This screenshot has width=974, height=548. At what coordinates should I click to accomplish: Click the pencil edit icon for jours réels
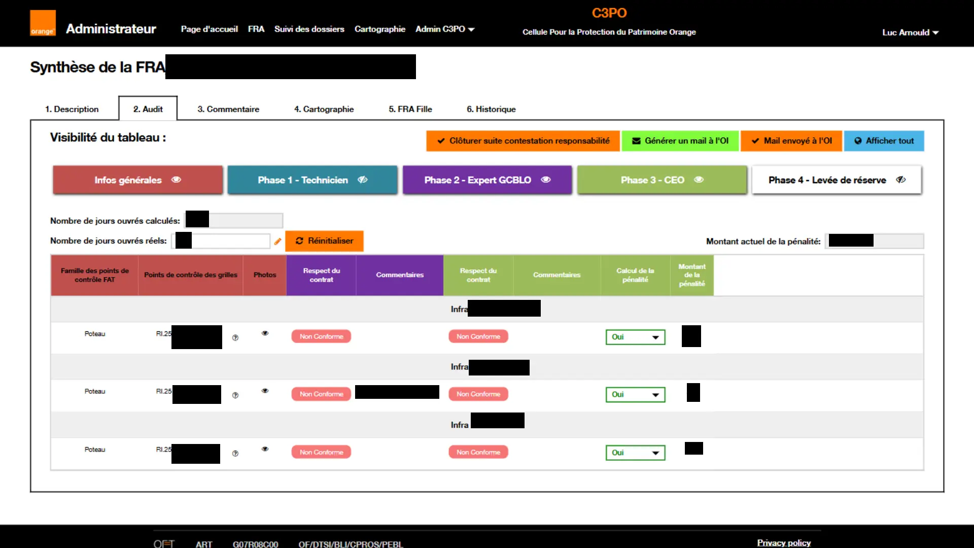point(277,242)
